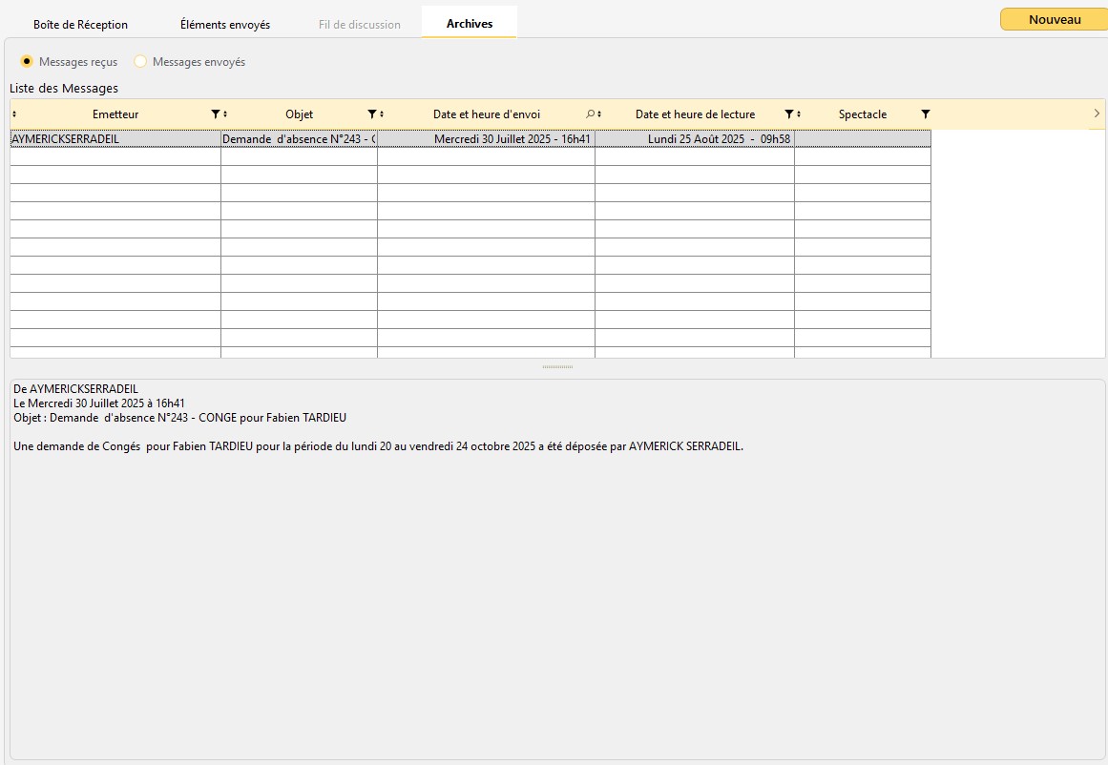Click the search magnifier in Date et heure d'envoi
This screenshot has height=765, width=1108.
coord(590,114)
